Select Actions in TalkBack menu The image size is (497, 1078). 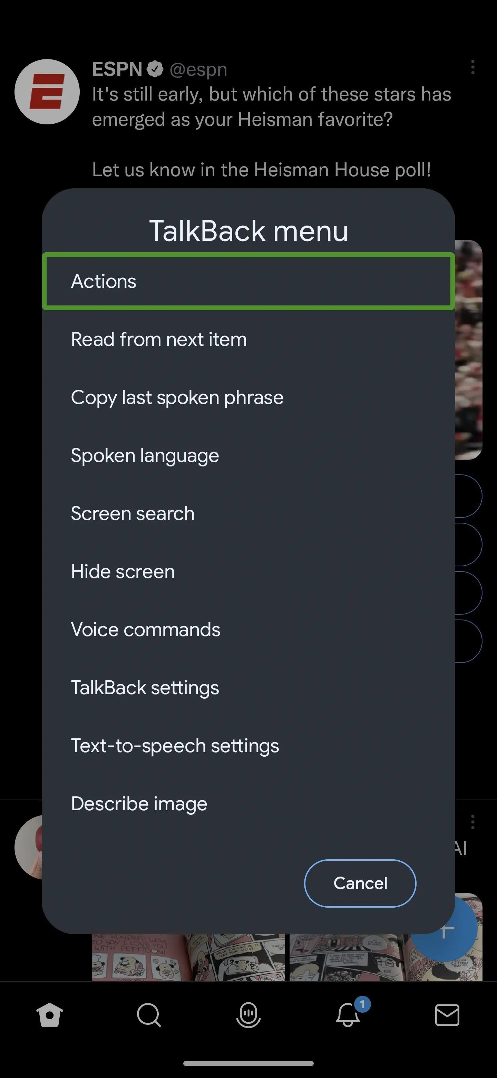click(248, 281)
